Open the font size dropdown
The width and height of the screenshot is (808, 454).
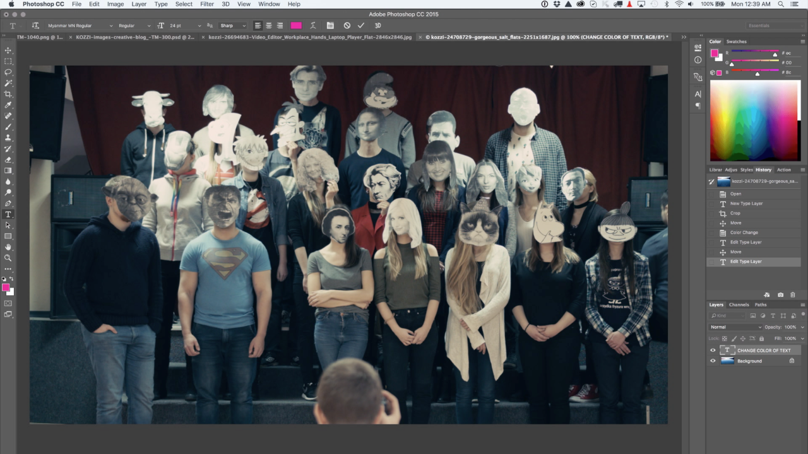(x=199, y=26)
